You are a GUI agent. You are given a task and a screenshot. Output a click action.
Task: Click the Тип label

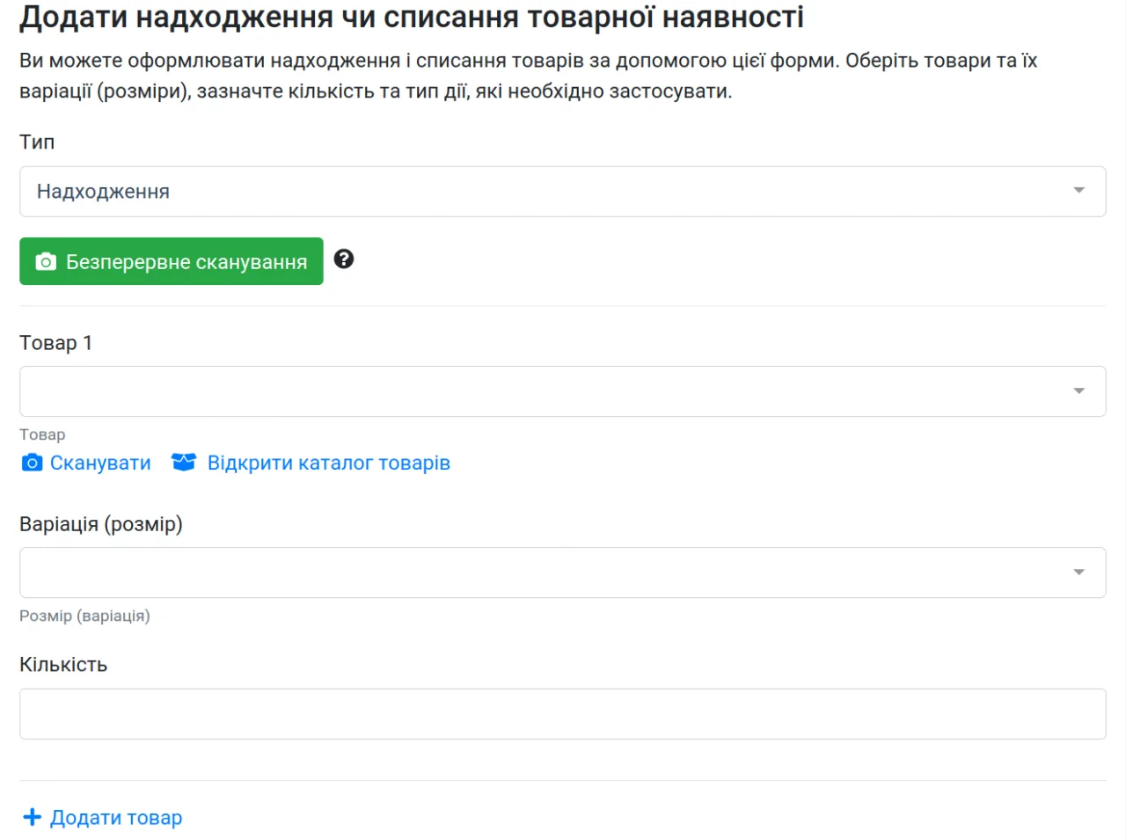(37, 142)
